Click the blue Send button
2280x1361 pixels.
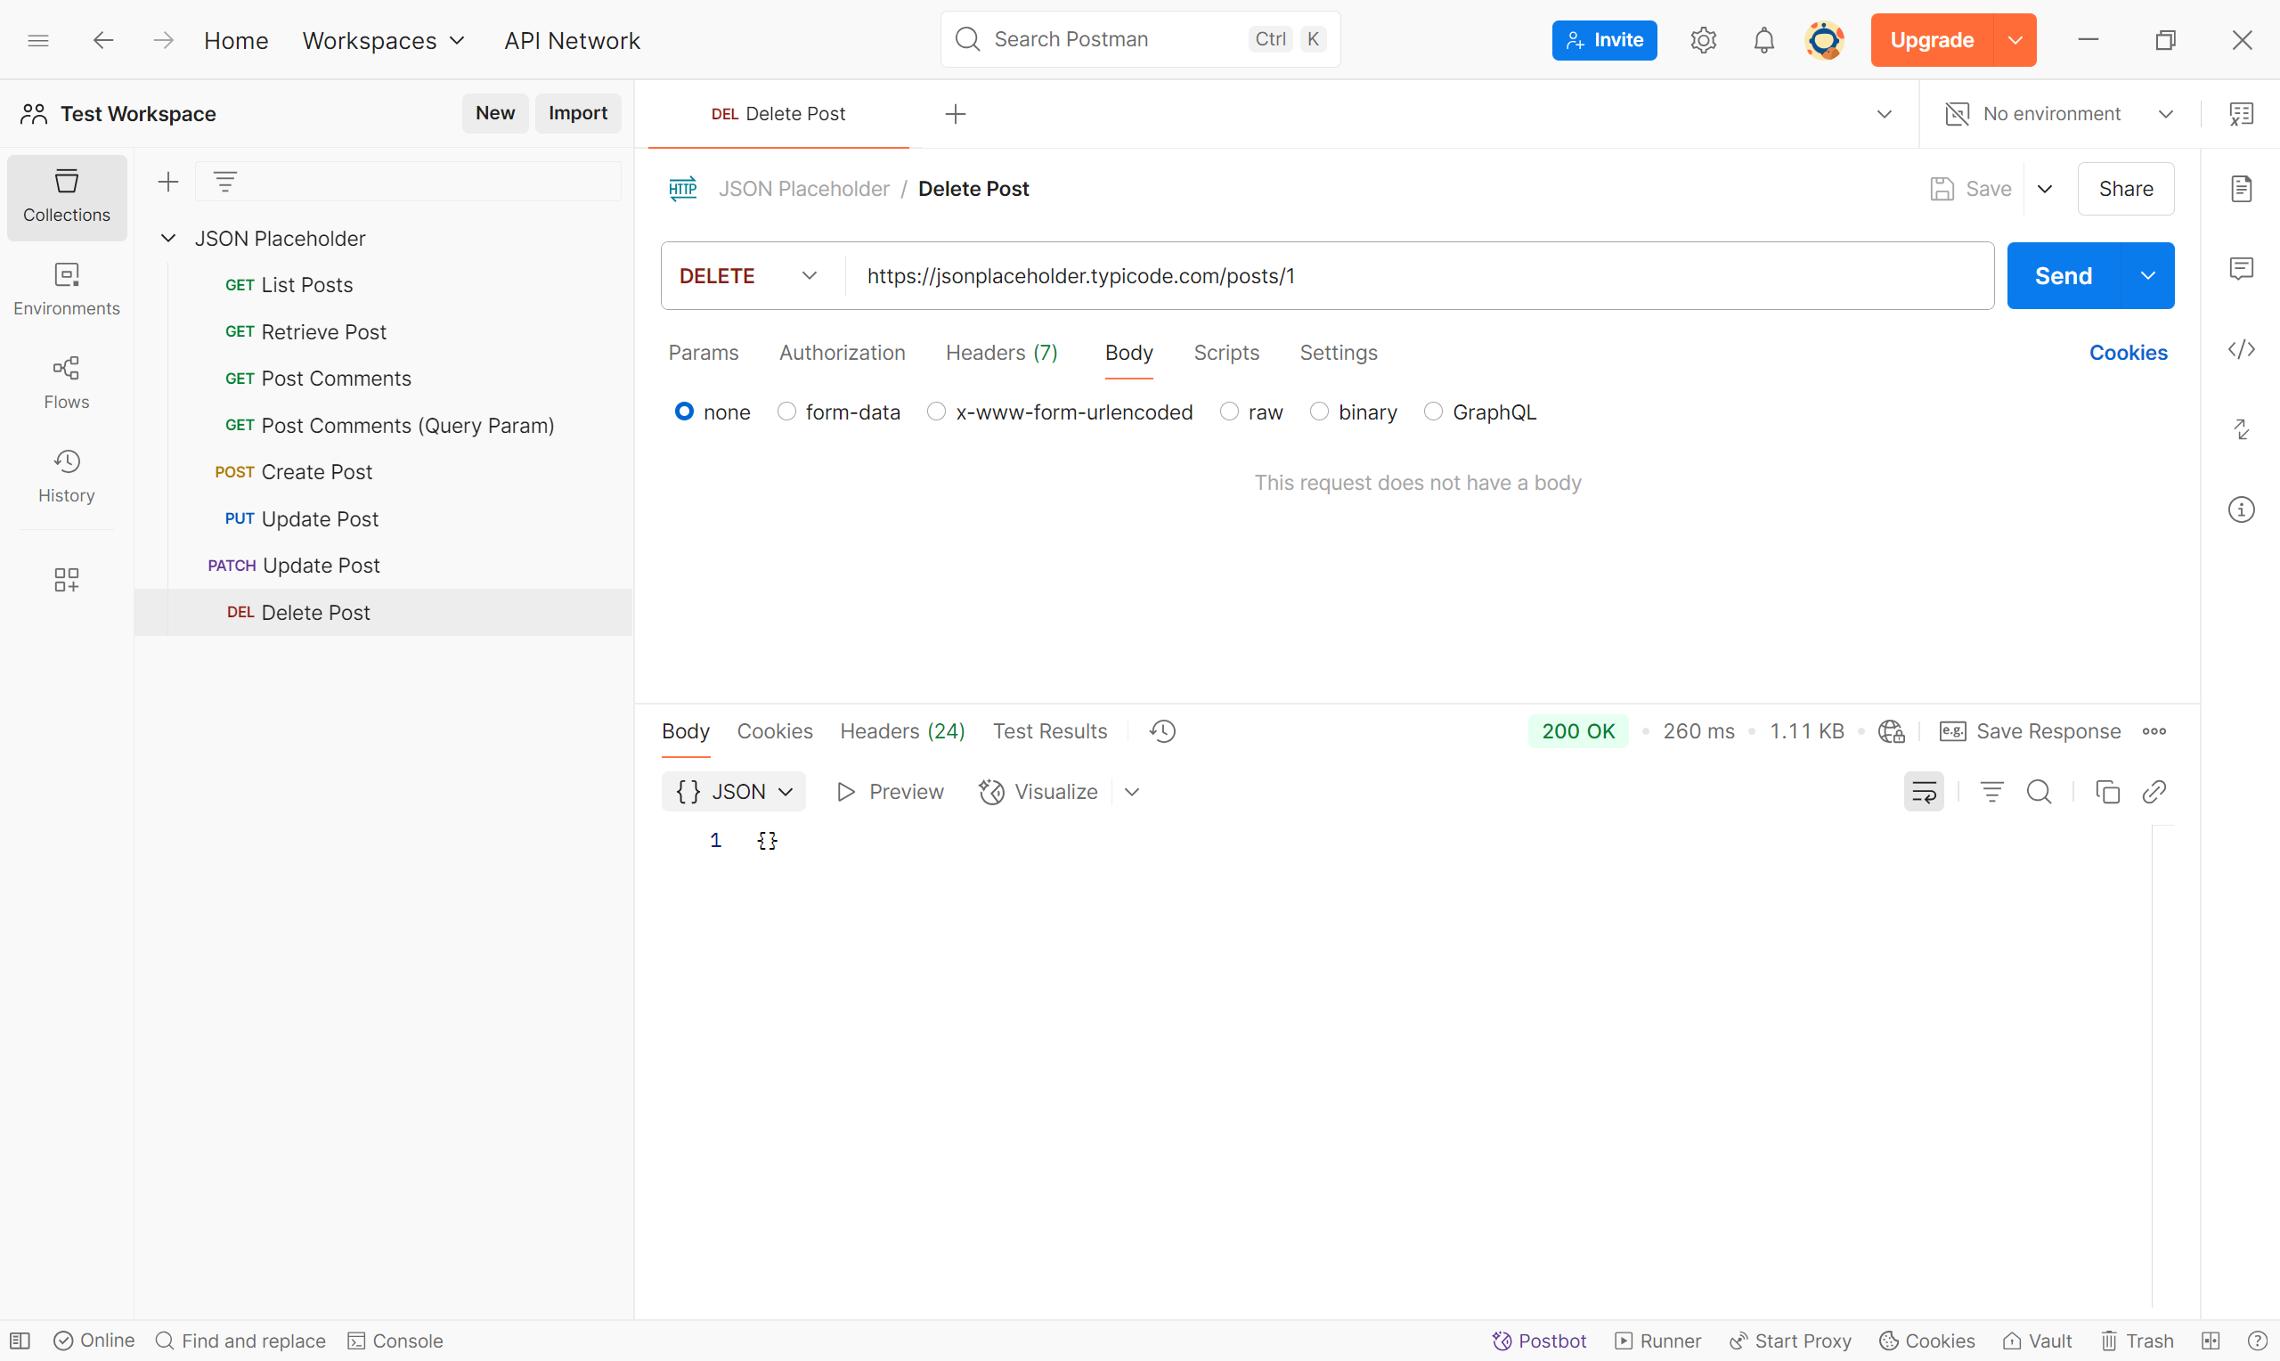tap(2064, 276)
